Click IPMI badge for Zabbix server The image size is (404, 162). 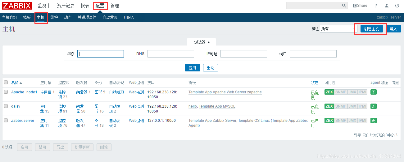pos(362,121)
